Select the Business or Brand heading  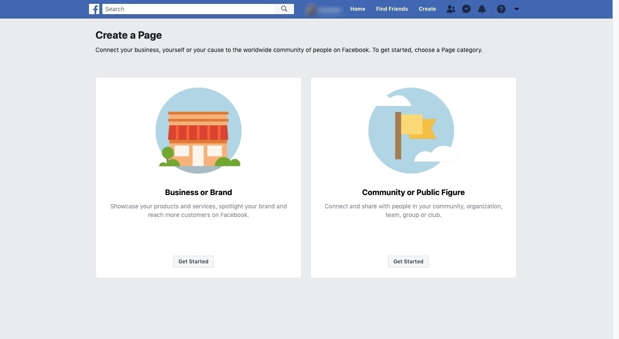click(199, 192)
